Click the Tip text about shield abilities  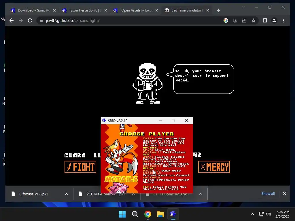pyautogui.click(x=164, y=188)
